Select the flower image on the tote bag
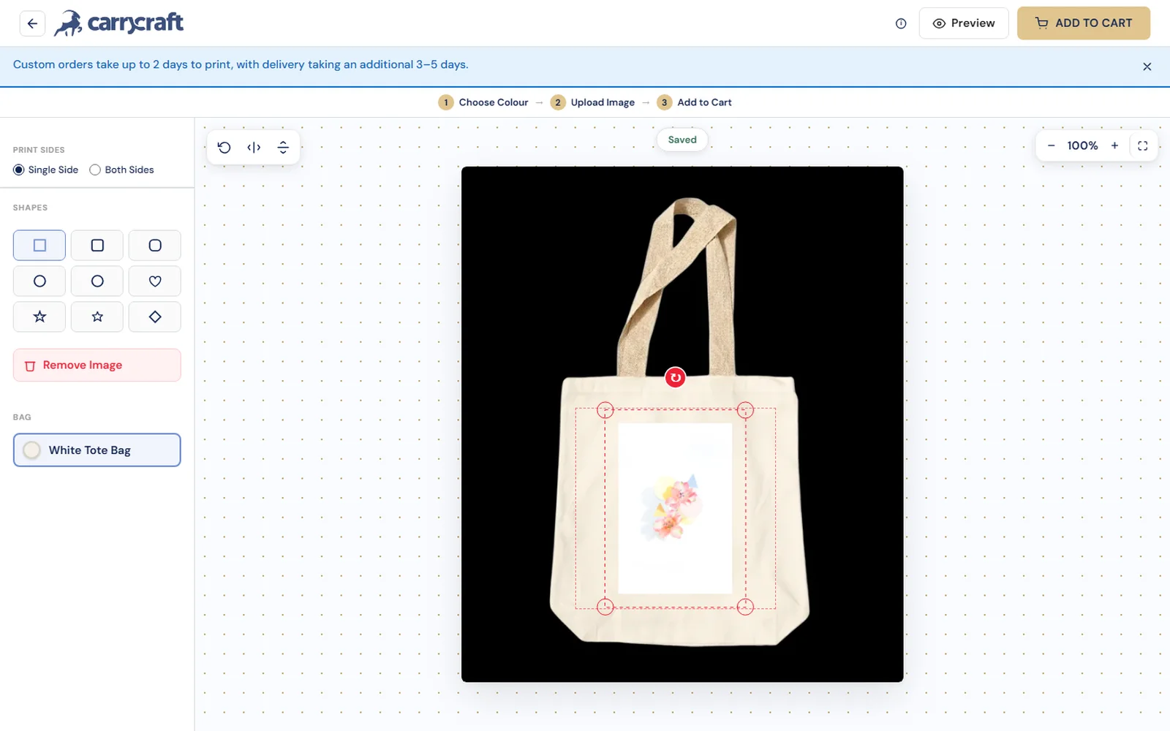The height and width of the screenshot is (731, 1170). [x=675, y=508]
